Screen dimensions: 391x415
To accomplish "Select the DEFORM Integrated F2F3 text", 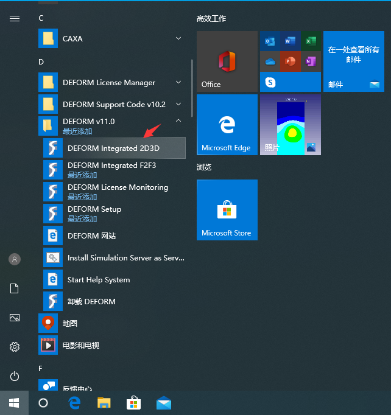I will [x=112, y=166].
